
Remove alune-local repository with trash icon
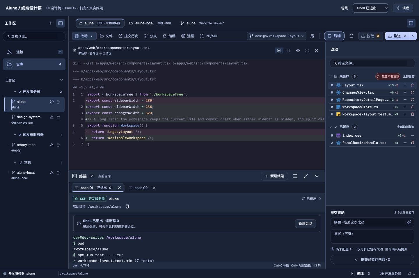click(x=58, y=172)
